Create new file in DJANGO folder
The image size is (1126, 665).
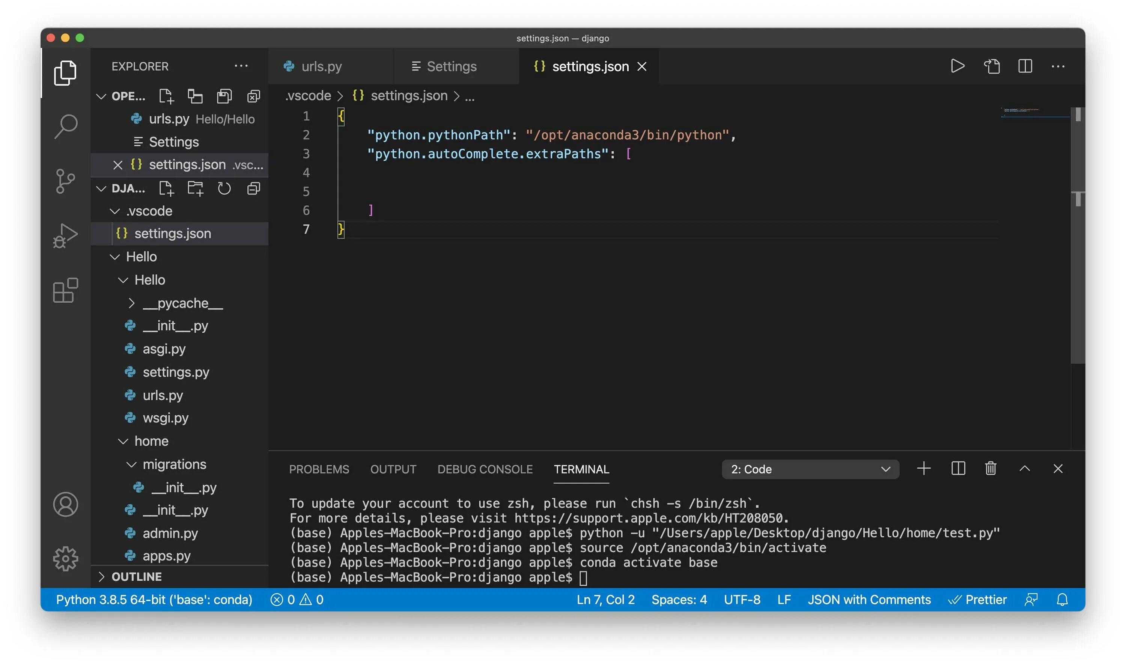click(x=166, y=188)
